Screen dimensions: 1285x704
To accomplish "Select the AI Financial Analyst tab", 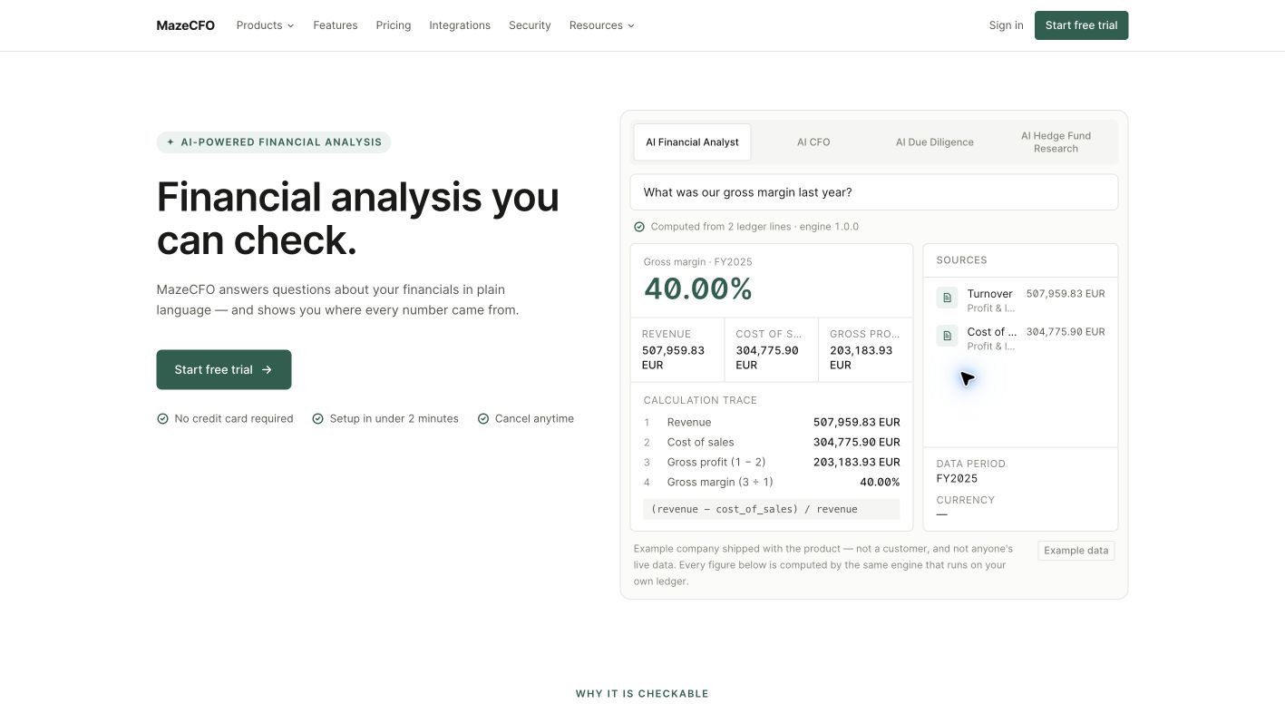I will click(x=692, y=142).
